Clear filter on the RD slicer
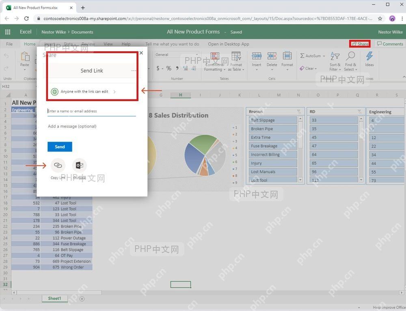Image resolution: width=406 pixels, height=311 pixels. (360, 112)
